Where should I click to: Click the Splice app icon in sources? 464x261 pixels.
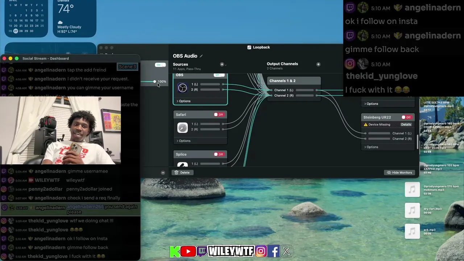click(x=182, y=165)
